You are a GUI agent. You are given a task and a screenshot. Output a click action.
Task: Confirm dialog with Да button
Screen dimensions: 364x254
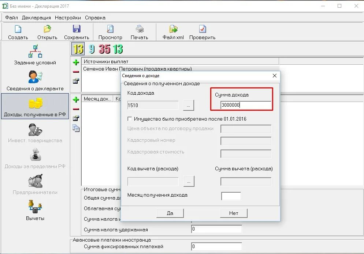pyautogui.click(x=170, y=213)
